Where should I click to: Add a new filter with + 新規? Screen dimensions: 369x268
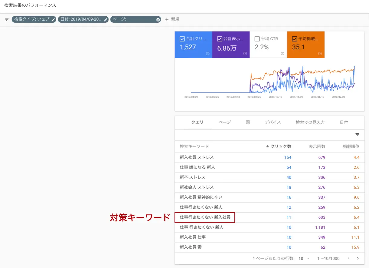coord(172,19)
